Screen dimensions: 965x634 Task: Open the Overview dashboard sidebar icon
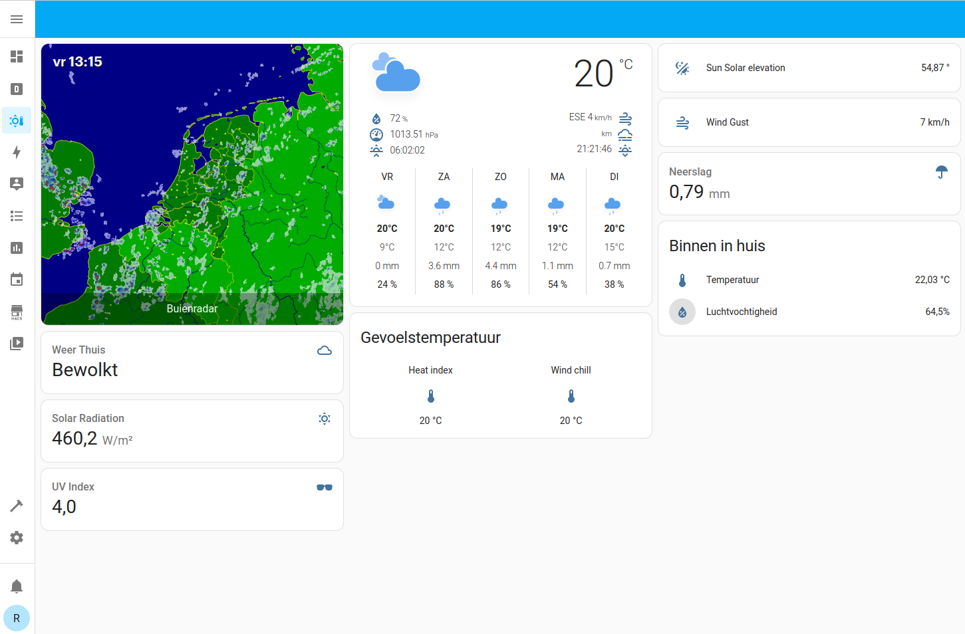(x=17, y=56)
